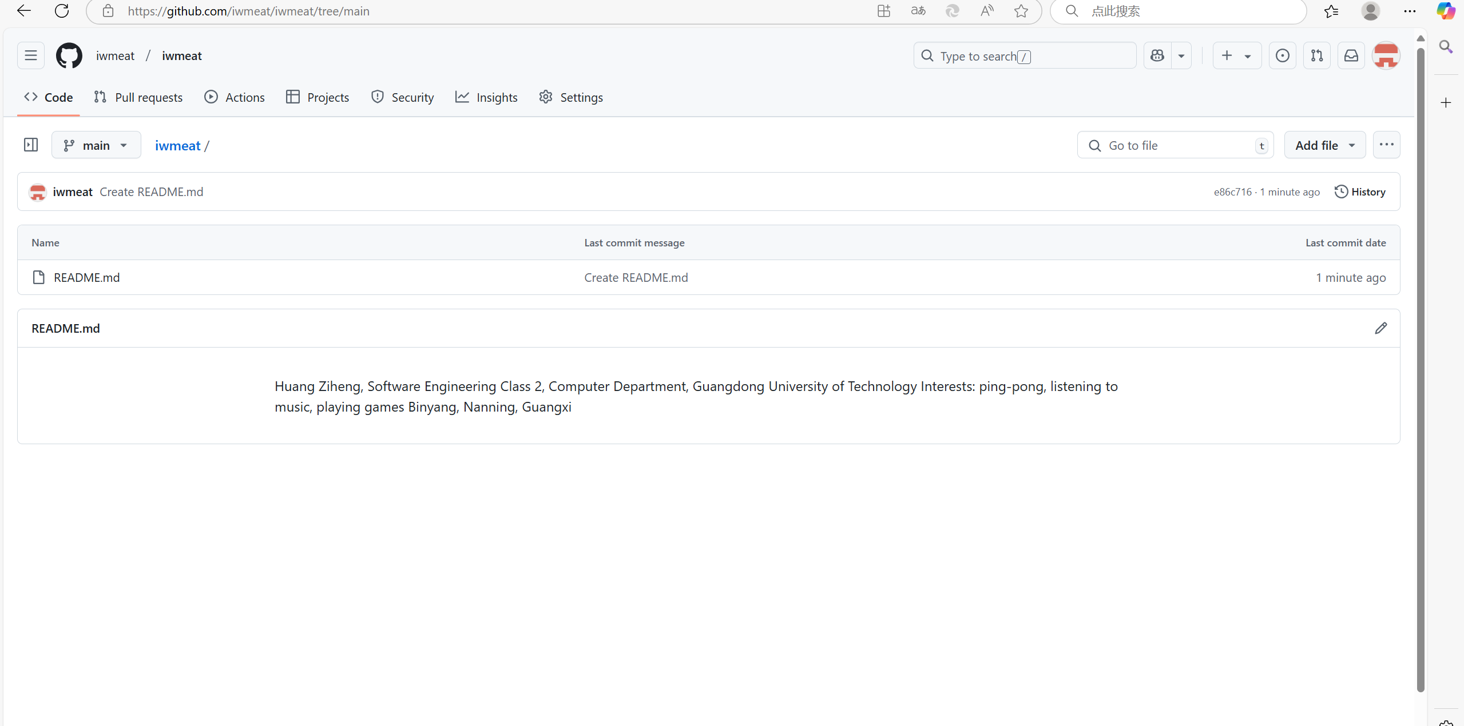Expand the Add file dropdown
This screenshot has height=726, width=1464.
tap(1324, 145)
